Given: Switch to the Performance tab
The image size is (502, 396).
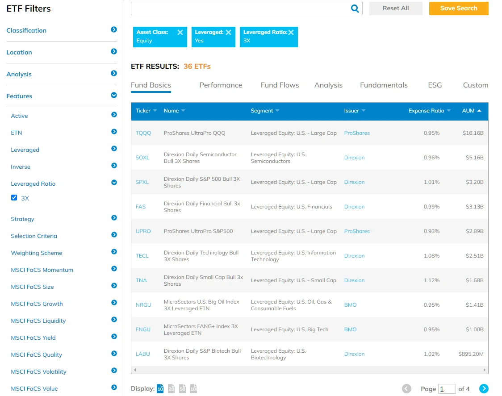Looking at the screenshot, I should click(221, 85).
